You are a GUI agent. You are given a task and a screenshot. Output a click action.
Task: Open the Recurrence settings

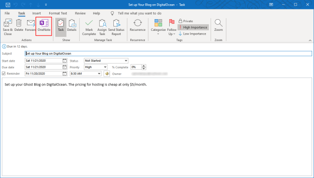click(x=137, y=26)
